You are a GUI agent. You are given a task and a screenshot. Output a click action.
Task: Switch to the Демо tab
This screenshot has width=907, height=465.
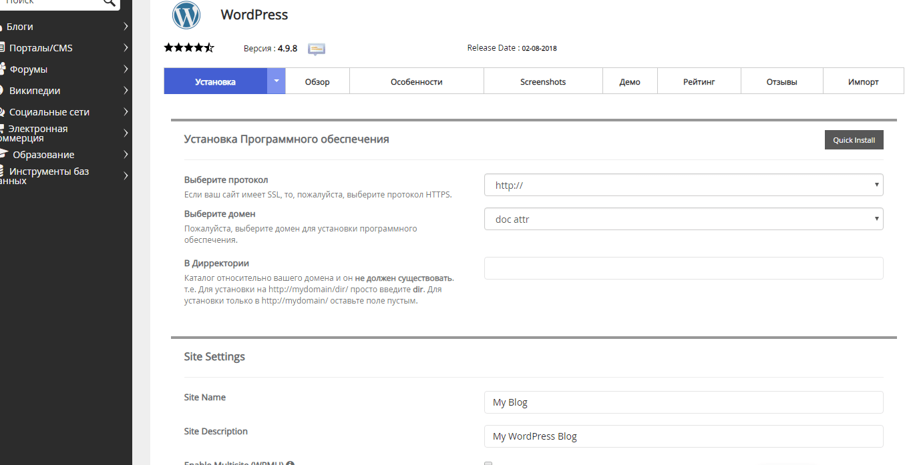pos(630,81)
